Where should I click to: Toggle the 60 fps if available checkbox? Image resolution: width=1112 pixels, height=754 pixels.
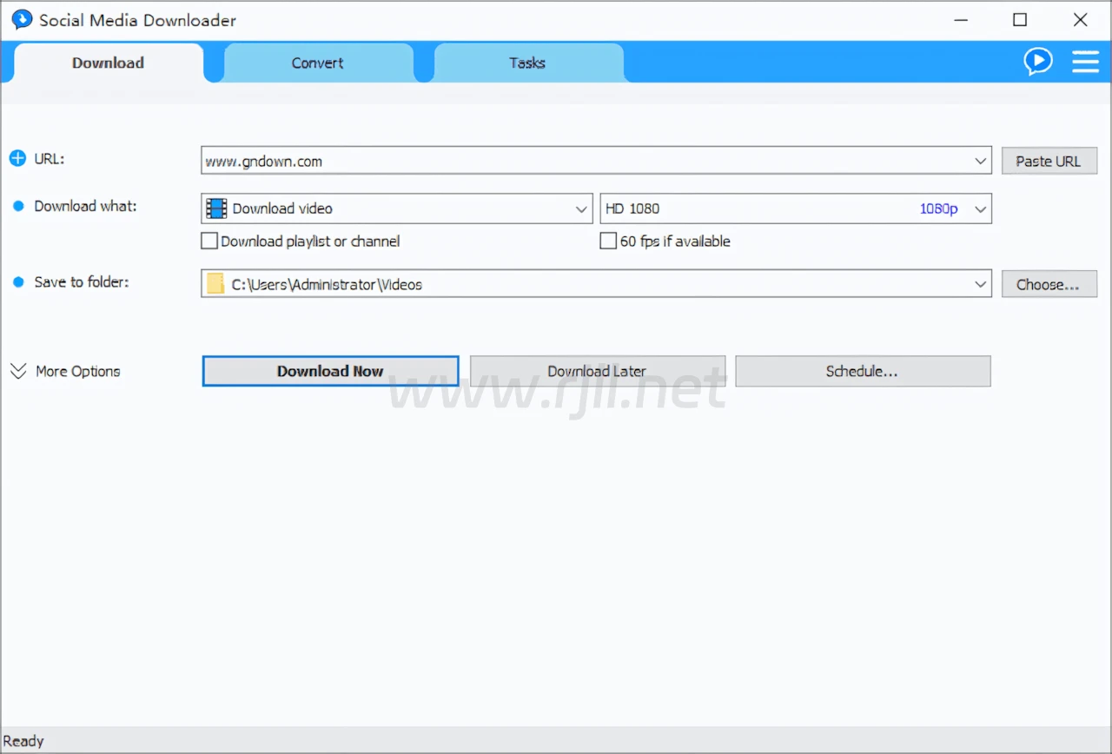(608, 241)
